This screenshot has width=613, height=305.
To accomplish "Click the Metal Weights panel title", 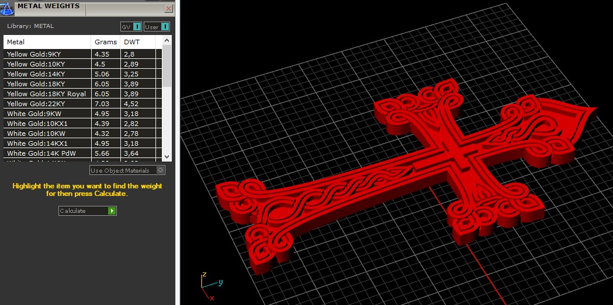I will point(49,6).
